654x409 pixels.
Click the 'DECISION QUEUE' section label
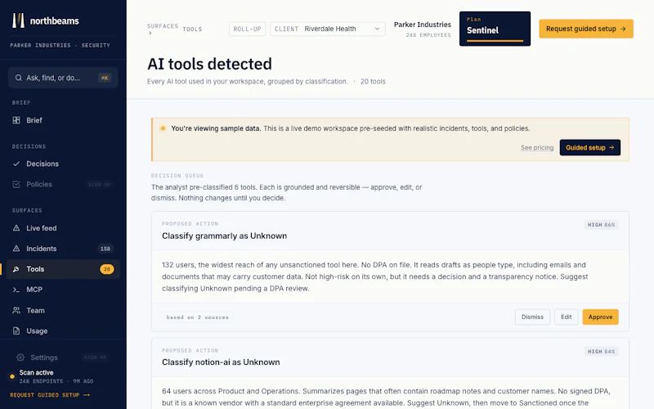point(177,176)
